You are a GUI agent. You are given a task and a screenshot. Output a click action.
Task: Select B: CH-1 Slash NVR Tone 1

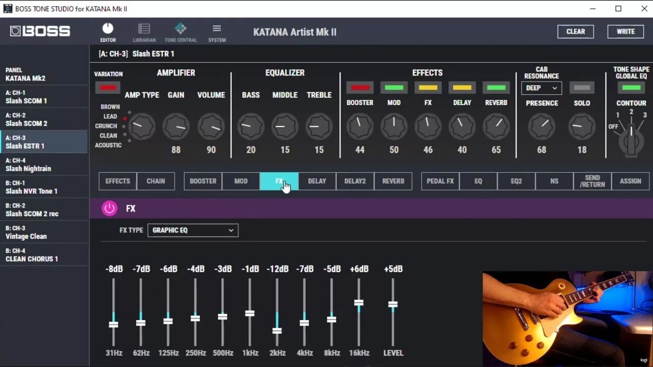[44, 187]
